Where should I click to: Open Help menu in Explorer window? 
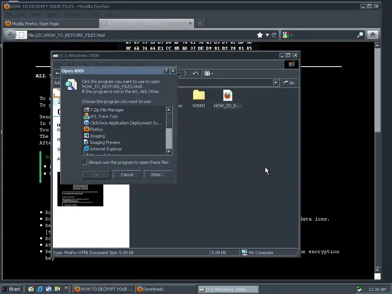pyautogui.click(x=138, y=64)
